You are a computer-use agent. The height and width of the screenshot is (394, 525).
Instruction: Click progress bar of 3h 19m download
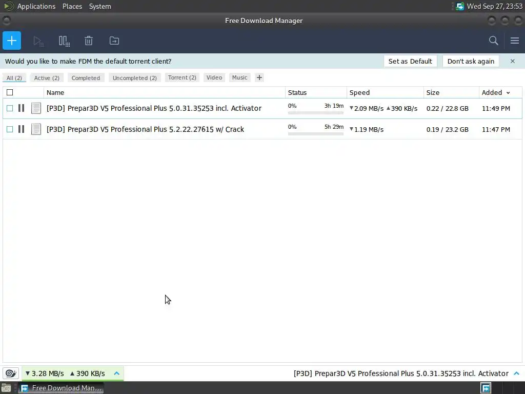tap(316, 113)
